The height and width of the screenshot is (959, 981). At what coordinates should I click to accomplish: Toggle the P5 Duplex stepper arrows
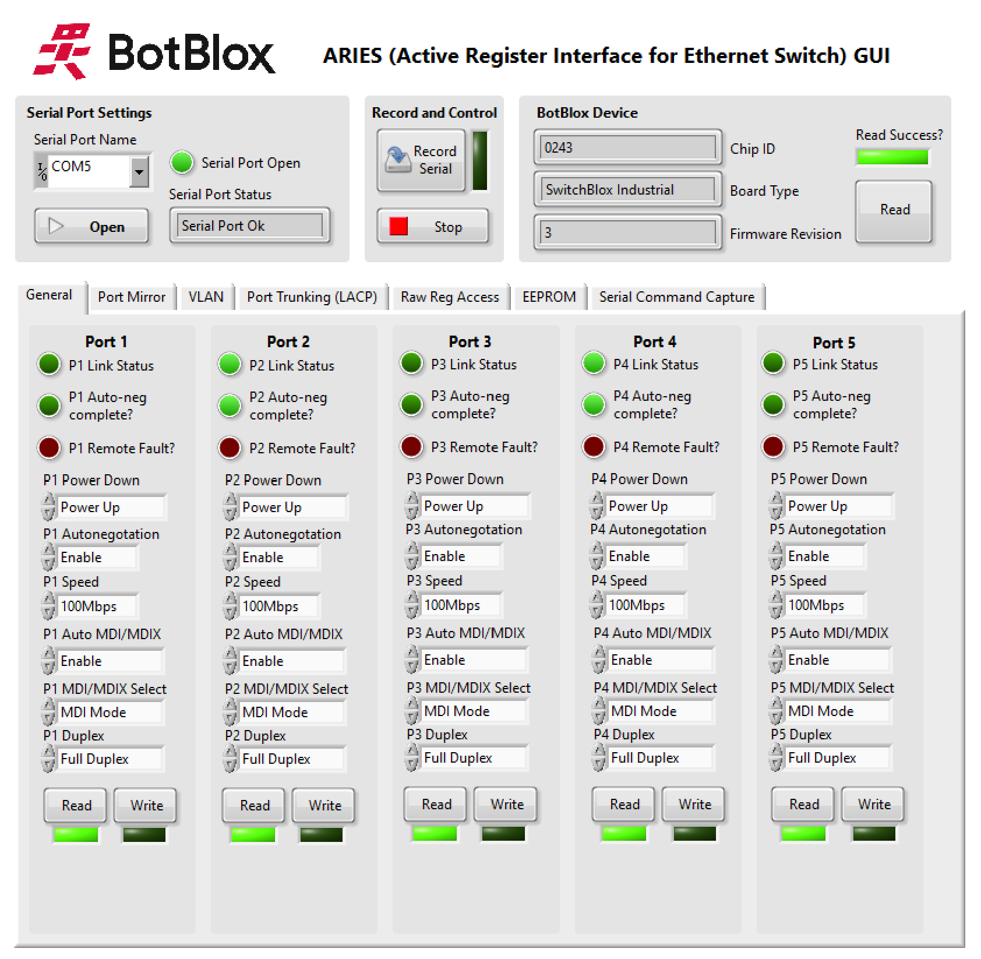(x=775, y=757)
